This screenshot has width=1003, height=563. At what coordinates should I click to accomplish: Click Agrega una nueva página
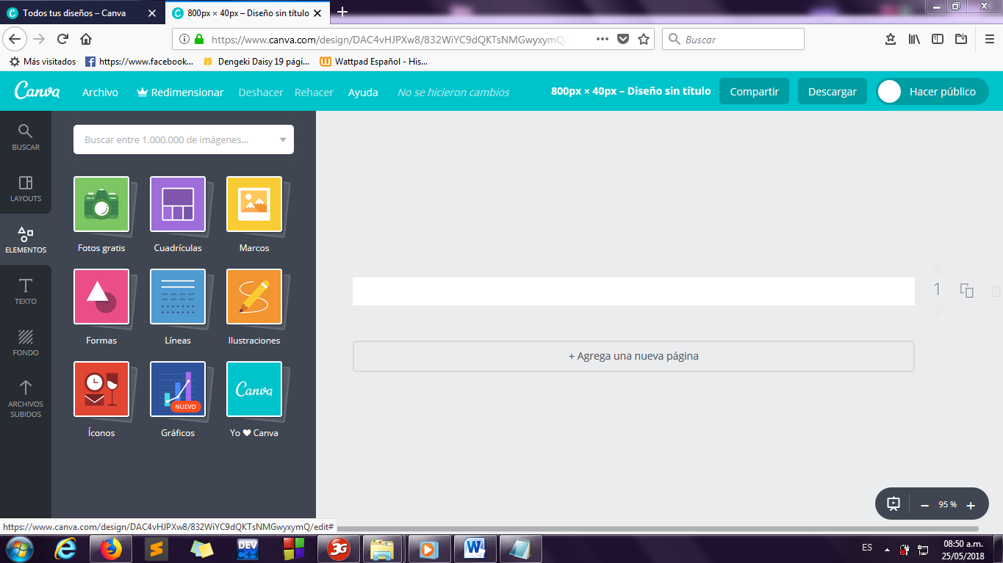point(633,356)
